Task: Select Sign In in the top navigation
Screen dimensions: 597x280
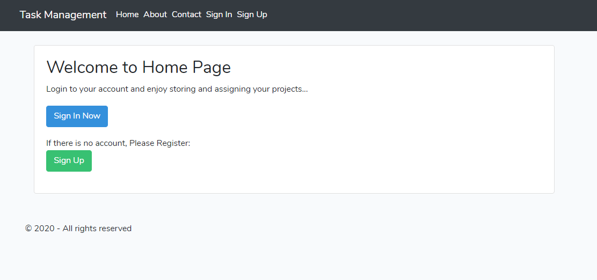Action: point(219,14)
